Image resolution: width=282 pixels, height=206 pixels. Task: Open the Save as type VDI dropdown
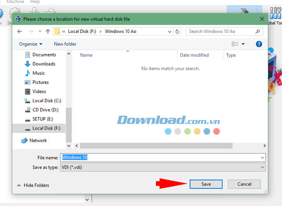163,167
